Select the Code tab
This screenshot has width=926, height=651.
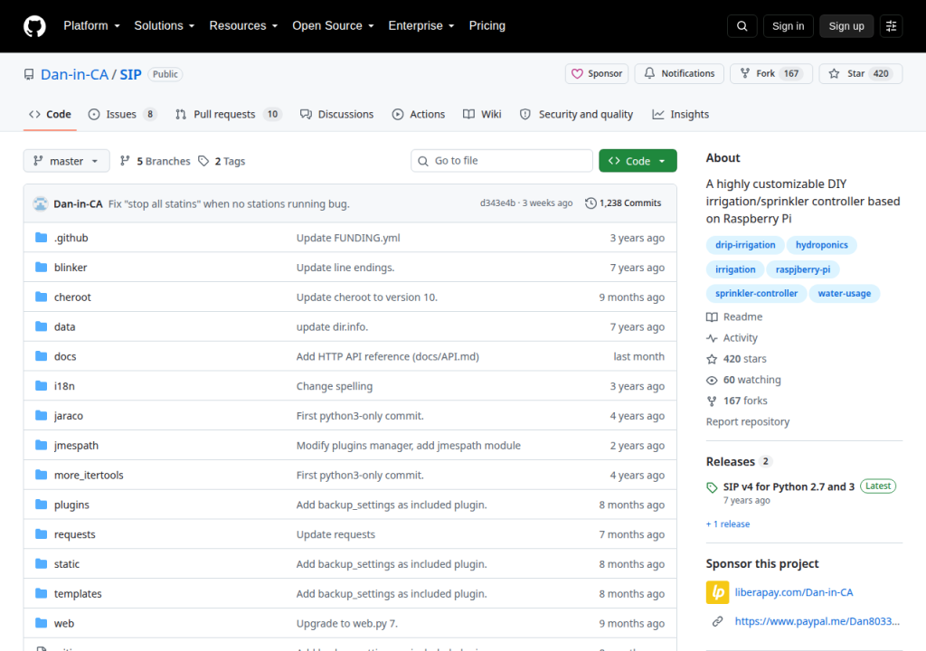coord(51,115)
